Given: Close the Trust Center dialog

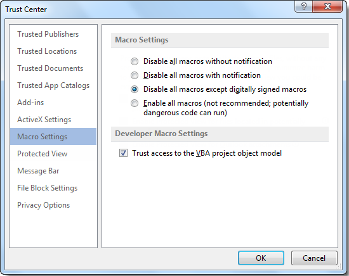Looking at the screenshot, I should [x=327, y=6].
